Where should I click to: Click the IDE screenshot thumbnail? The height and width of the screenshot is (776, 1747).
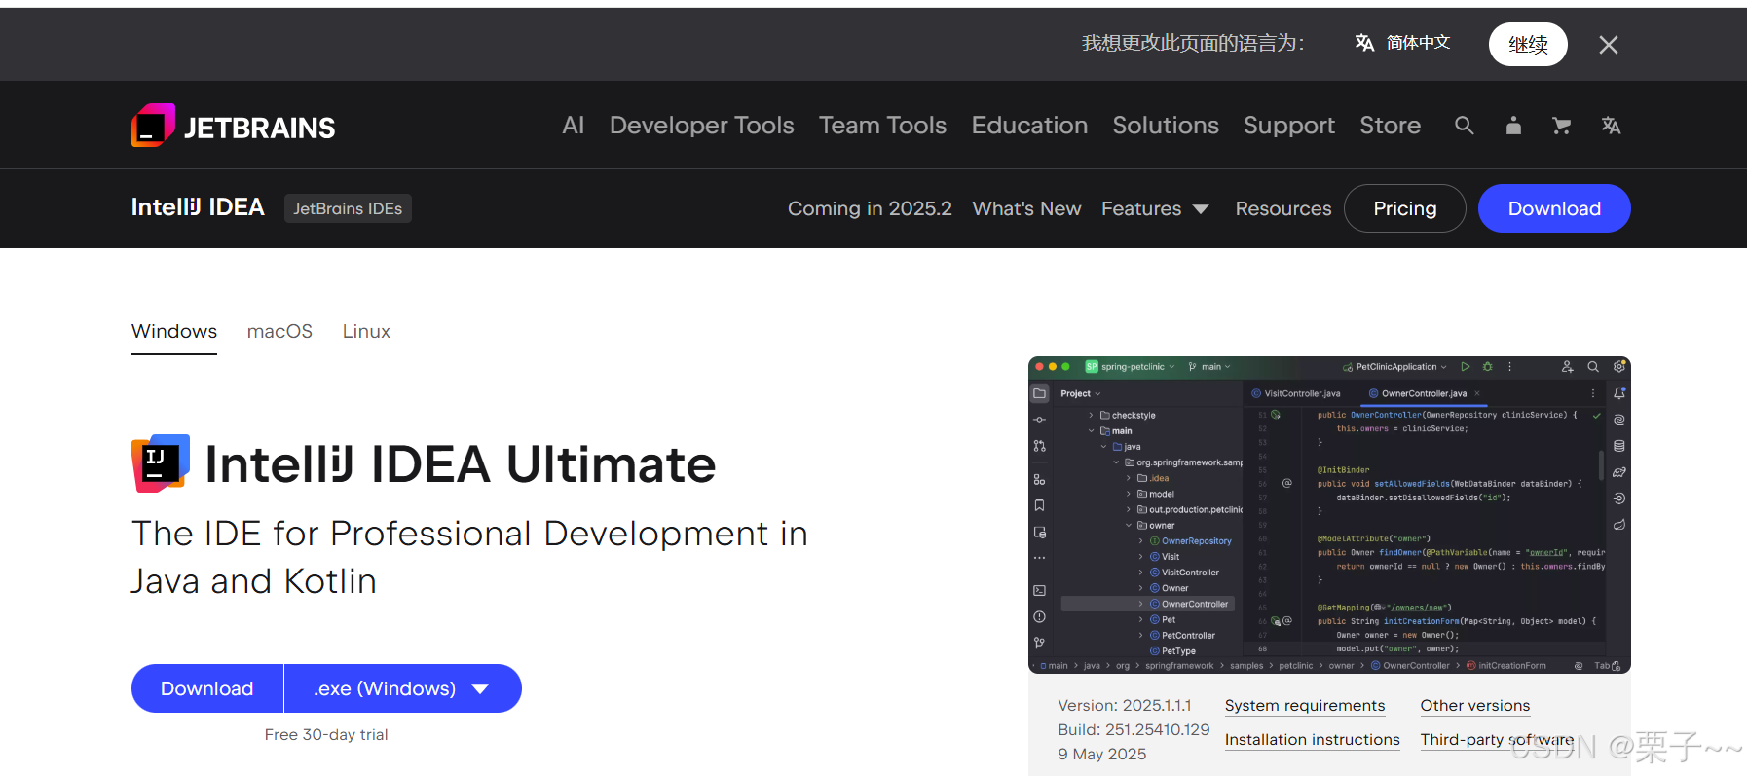tap(1329, 515)
